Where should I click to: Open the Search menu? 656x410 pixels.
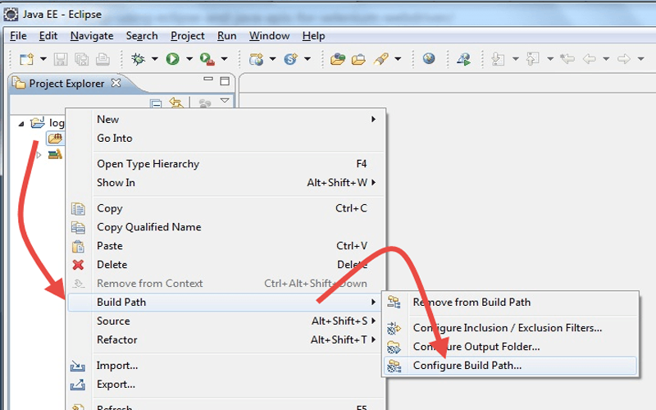[x=142, y=36]
